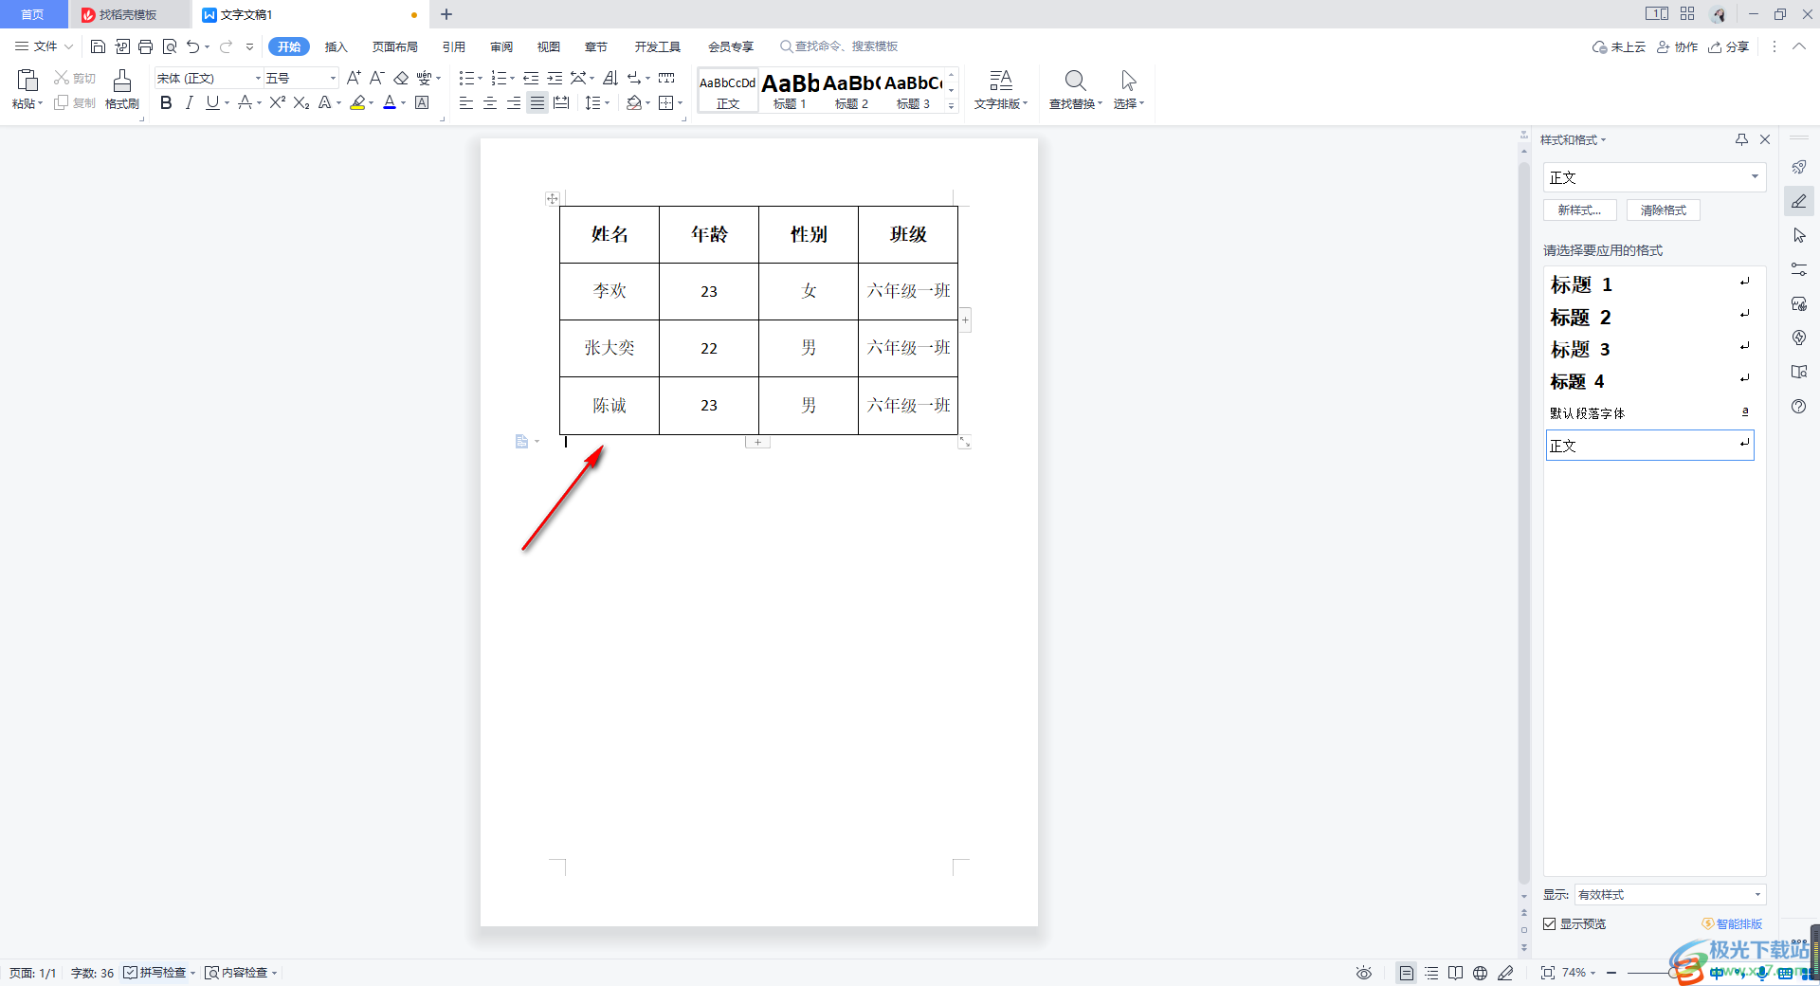Viewport: 1820px width, 986px height.
Task: Open Print Preview from the quick toolbar
Action: click(x=170, y=46)
